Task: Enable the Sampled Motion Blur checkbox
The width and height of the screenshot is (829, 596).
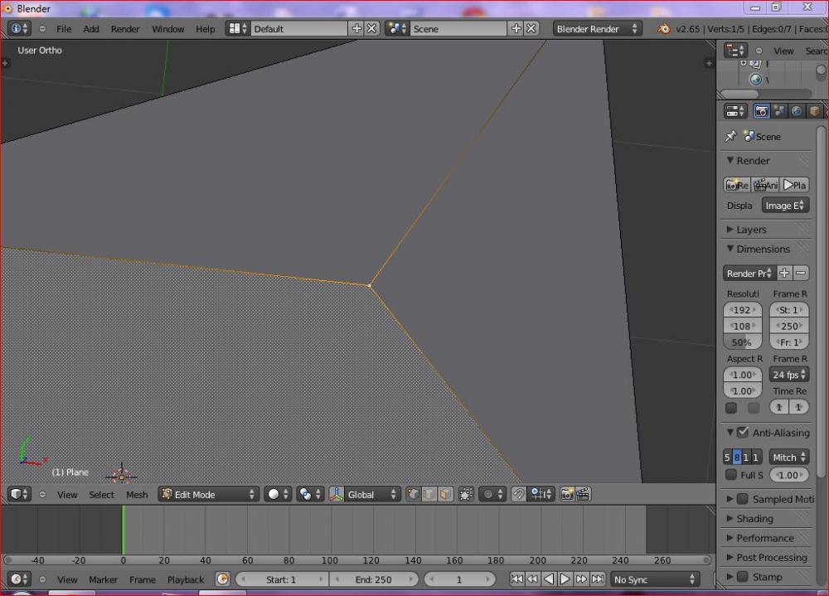Action: point(743,499)
